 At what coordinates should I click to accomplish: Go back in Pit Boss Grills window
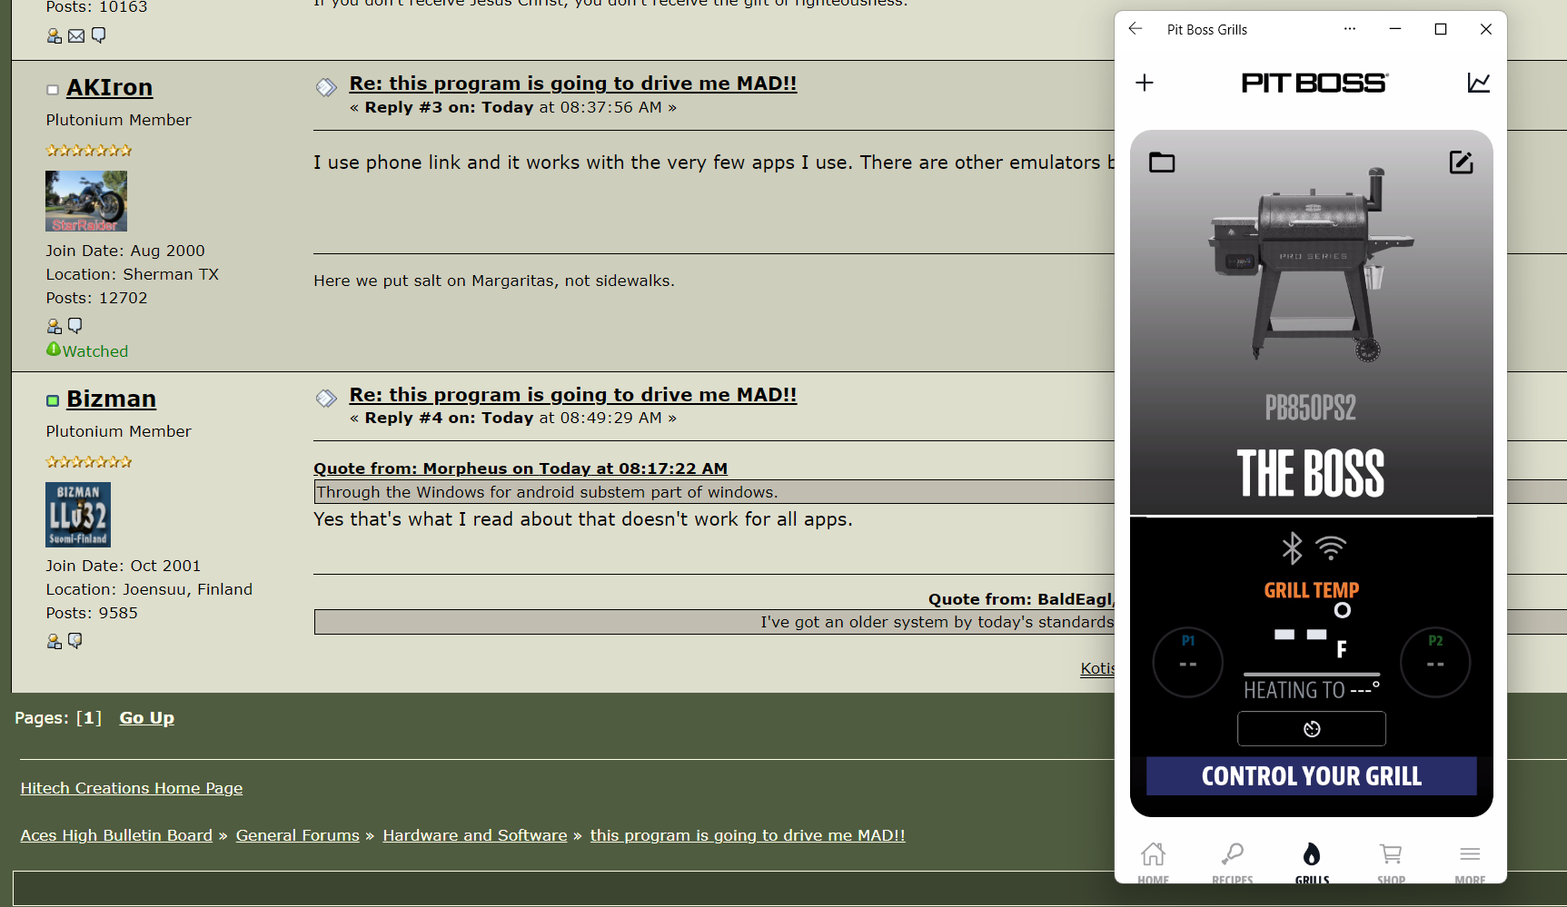(1136, 29)
